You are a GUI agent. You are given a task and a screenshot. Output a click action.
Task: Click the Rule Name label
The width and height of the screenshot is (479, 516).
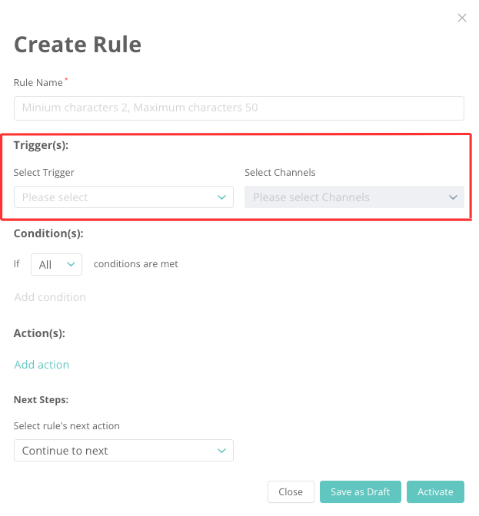(38, 82)
